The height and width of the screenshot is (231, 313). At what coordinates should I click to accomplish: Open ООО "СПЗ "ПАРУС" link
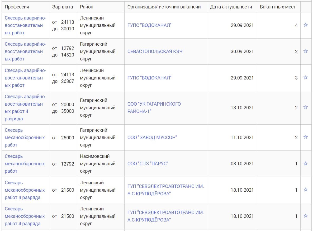pyautogui.click(x=148, y=164)
